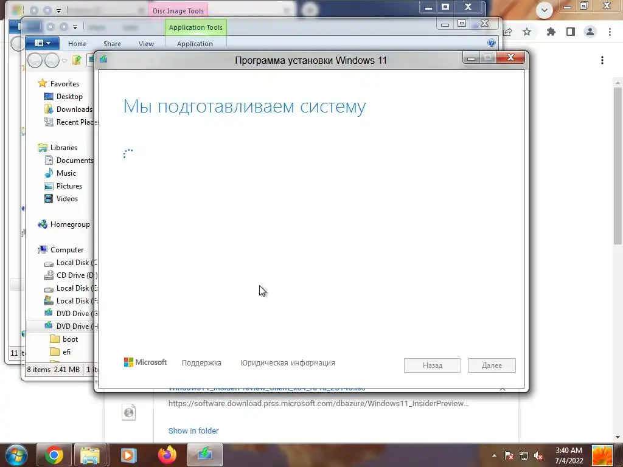Select Libraries in the navigation pane
Viewport: 623px width, 467px height.
click(63, 147)
